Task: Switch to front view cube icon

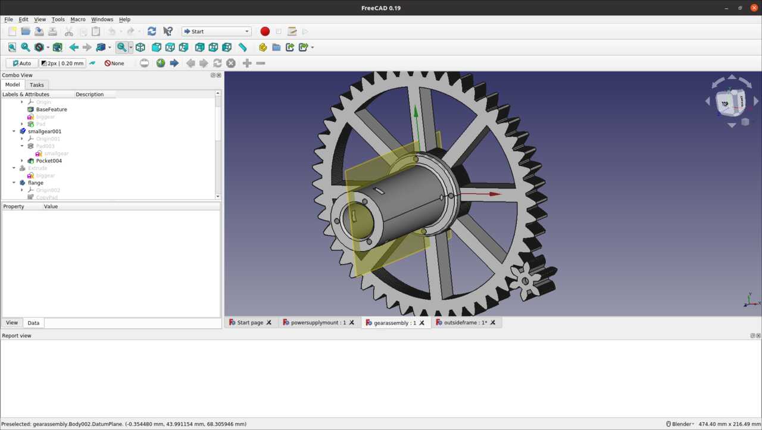Action: [x=157, y=47]
